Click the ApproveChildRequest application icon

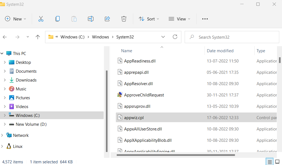point(120,95)
